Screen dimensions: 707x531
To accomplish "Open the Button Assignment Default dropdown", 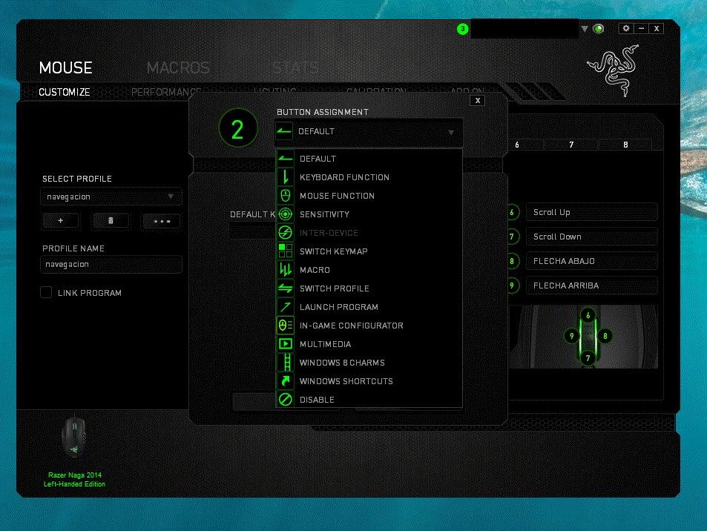I will [x=368, y=131].
